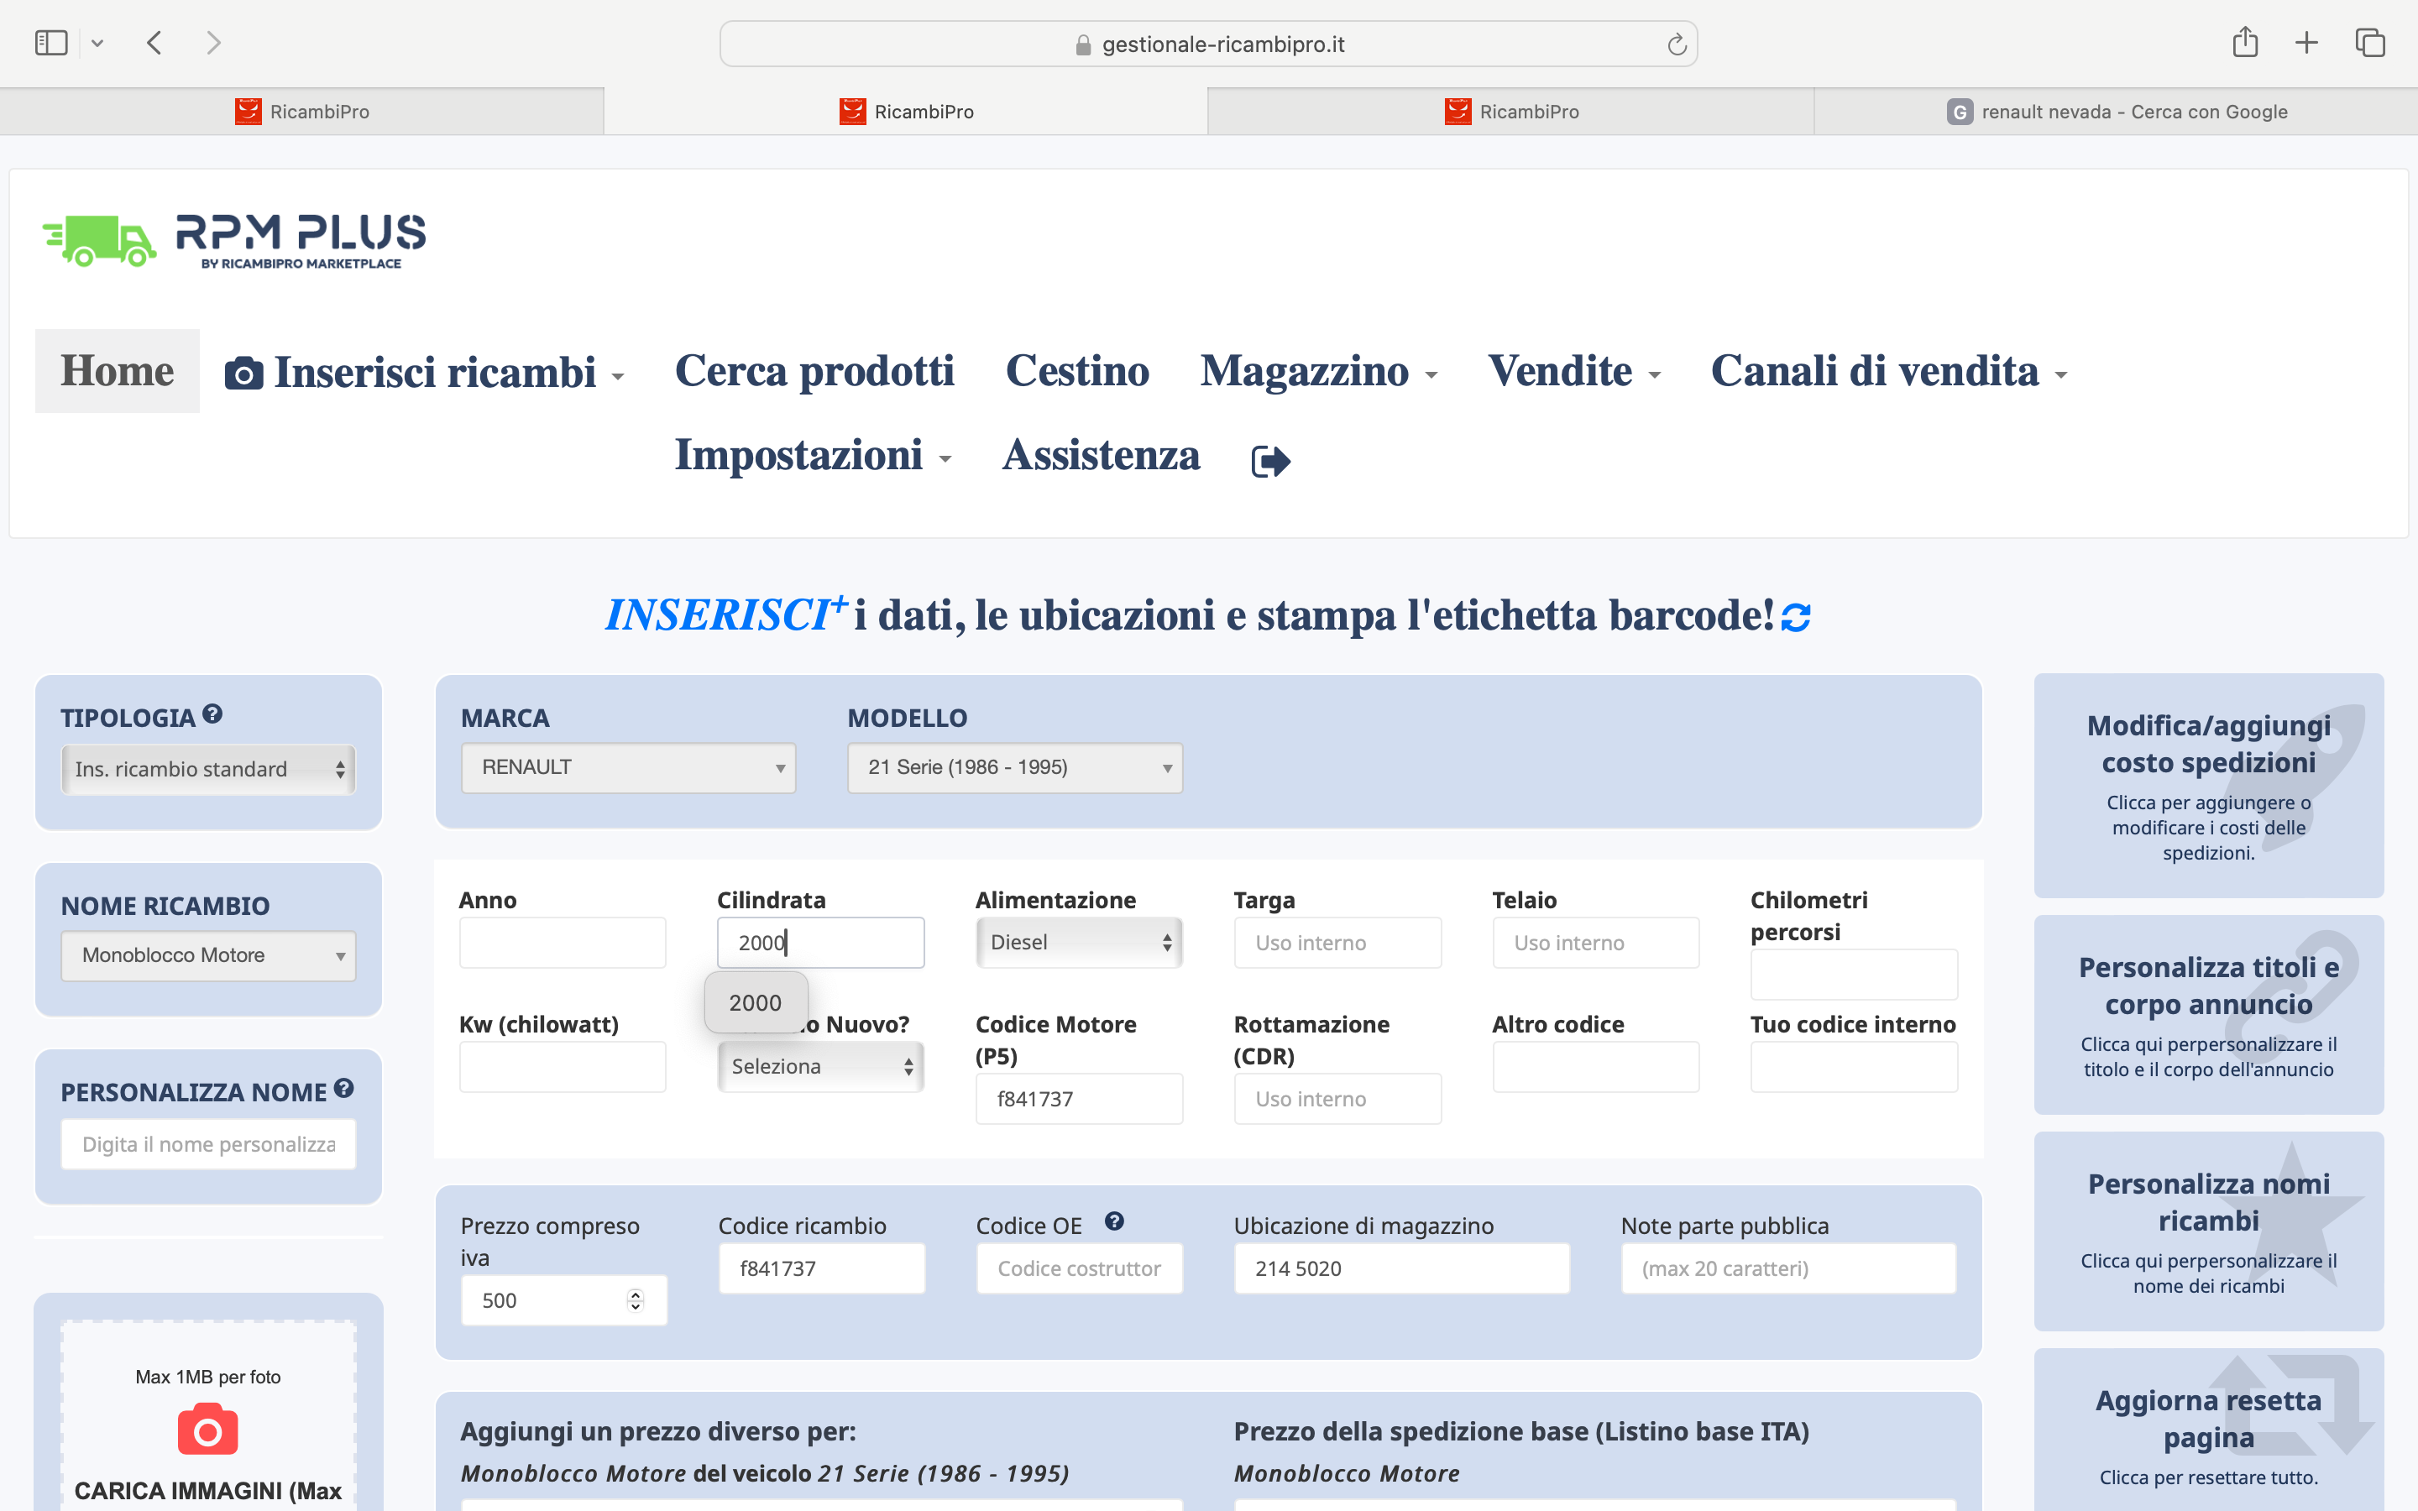The image size is (2418, 1511).
Task: Open the MODELLO dropdown 21 Serie
Action: click(x=1015, y=767)
